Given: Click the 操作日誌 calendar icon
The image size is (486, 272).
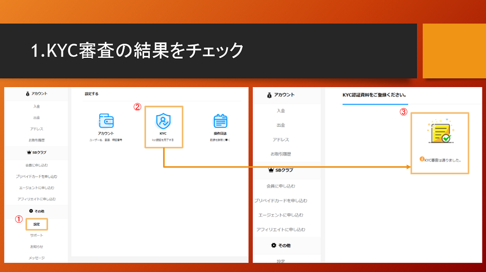Looking at the screenshot, I should click(220, 121).
